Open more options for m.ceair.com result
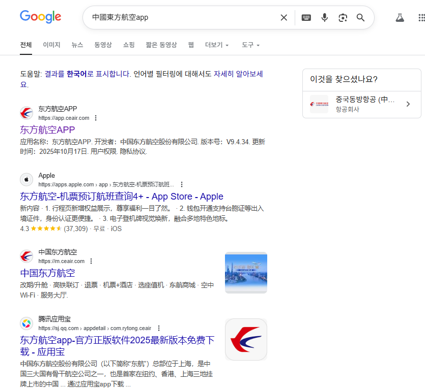Viewport: 425px width, 389px height. click(x=91, y=262)
